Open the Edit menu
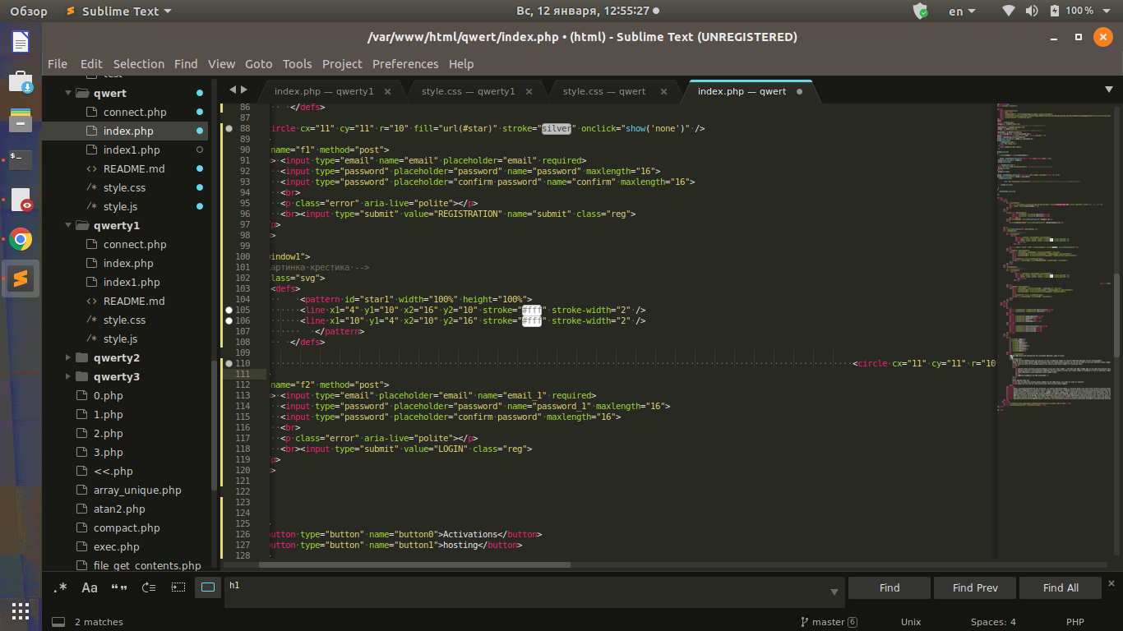The image size is (1123, 631). point(91,64)
